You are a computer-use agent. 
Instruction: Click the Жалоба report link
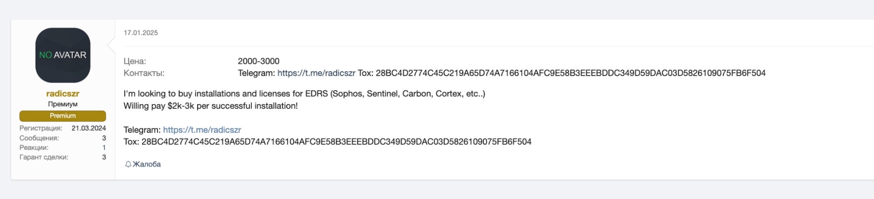coord(146,164)
